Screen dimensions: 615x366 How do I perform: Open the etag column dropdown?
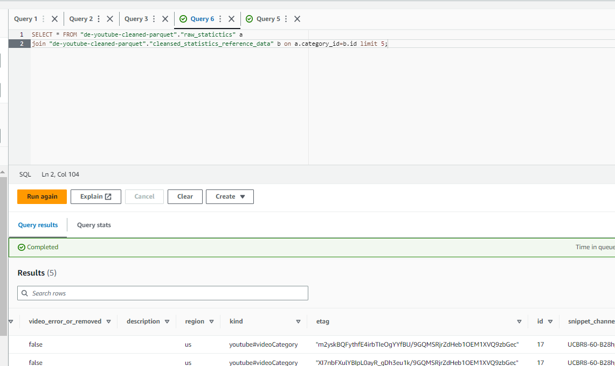(x=519, y=321)
